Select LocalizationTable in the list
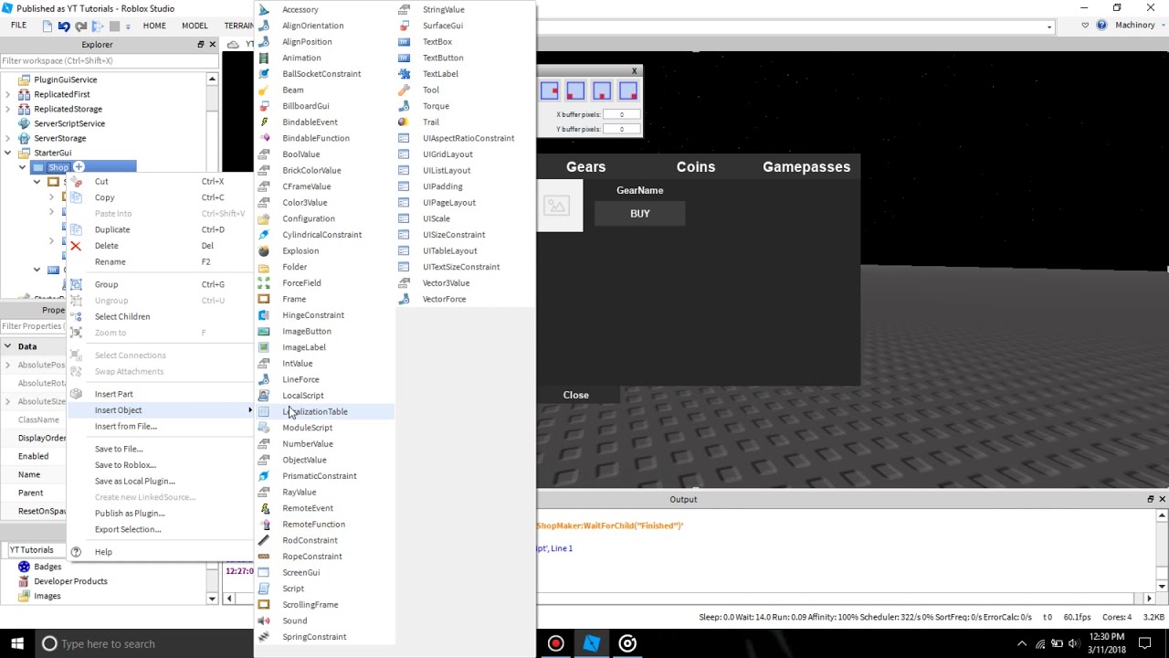Image resolution: width=1169 pixels, height=658 pixels. click(324, 411)
